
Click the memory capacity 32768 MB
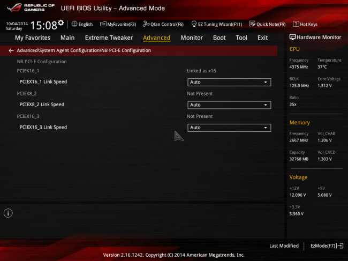pyautogui.click(x=299, y=159)
